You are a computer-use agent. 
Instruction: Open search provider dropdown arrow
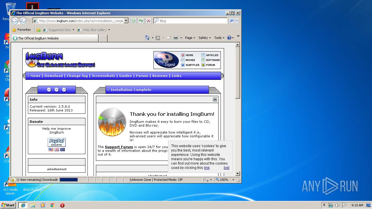point(237,21)
